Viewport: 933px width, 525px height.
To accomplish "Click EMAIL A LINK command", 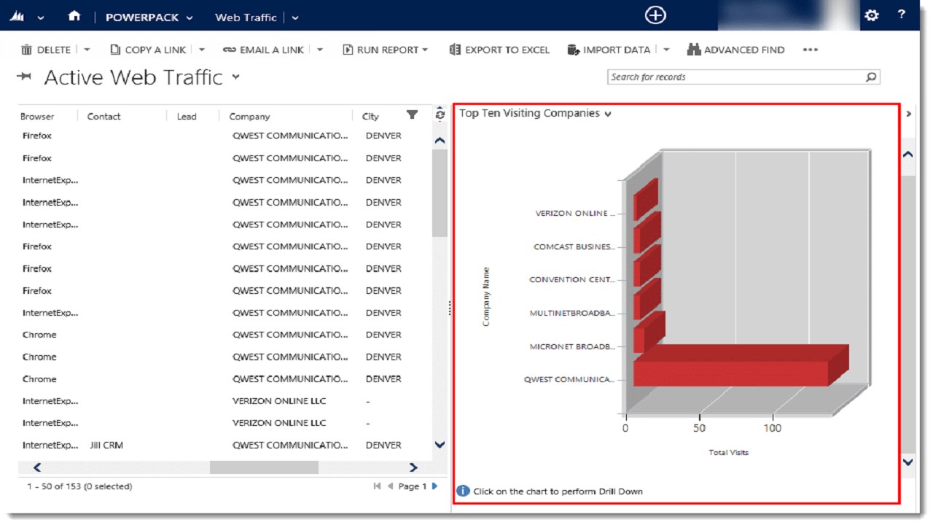I will (x=263, y=50).
